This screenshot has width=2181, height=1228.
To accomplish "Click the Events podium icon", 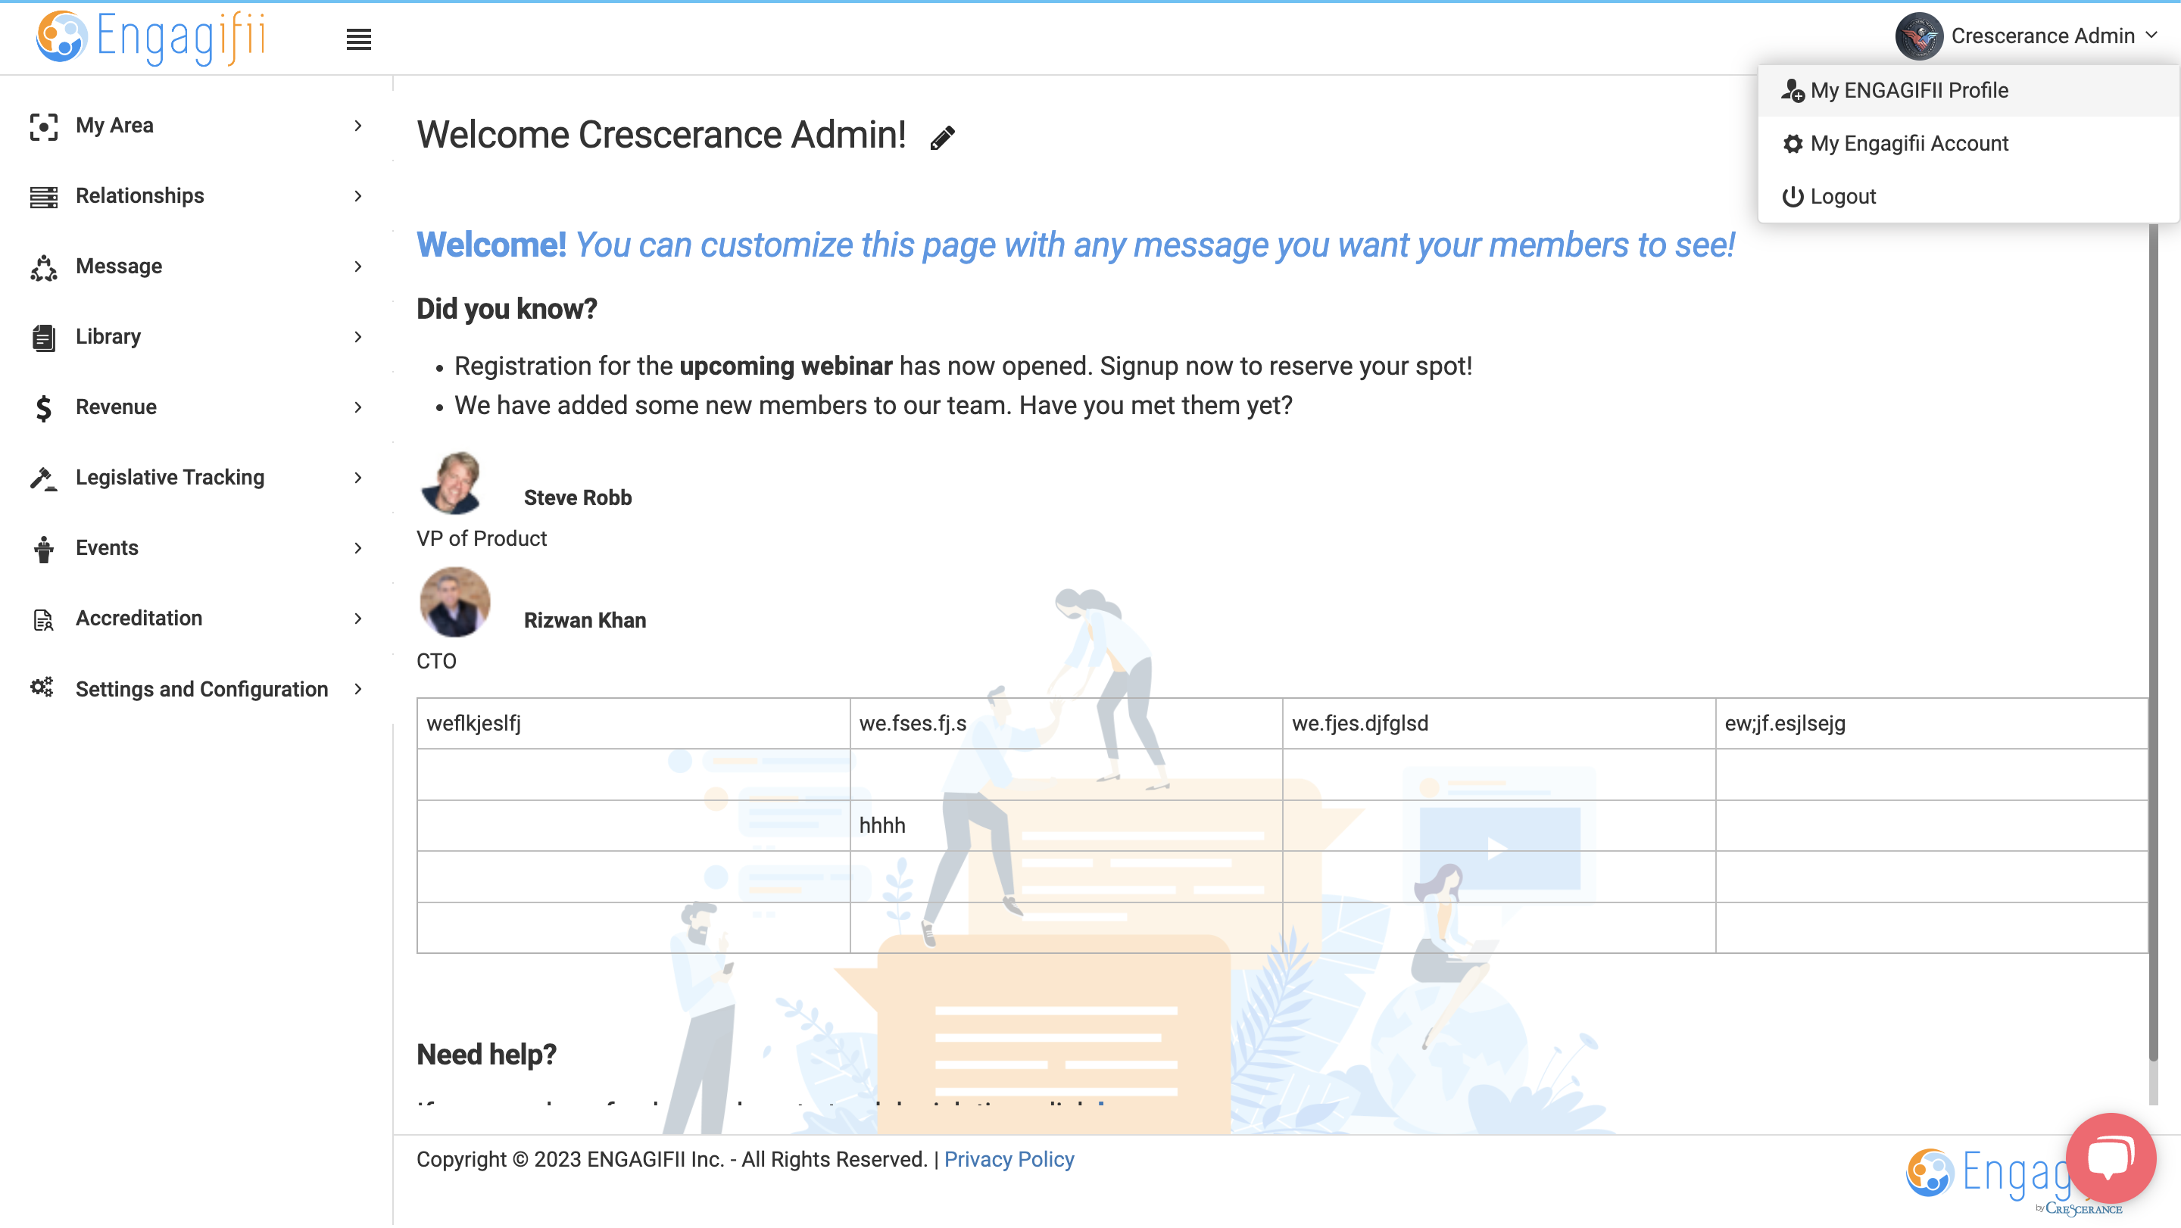I will pos(44,549).
